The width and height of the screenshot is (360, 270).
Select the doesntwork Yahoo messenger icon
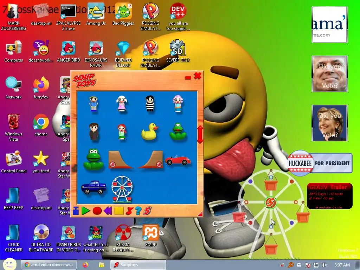[x=41, y=51]
